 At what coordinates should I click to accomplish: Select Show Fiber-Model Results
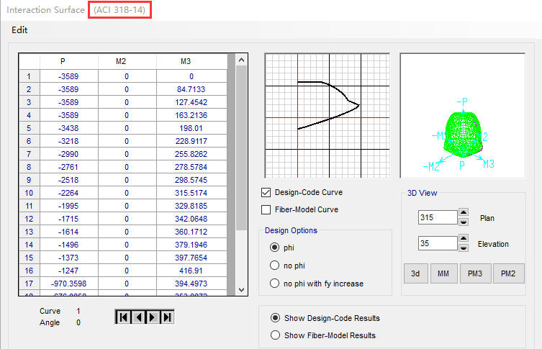[x=274, y=335]
